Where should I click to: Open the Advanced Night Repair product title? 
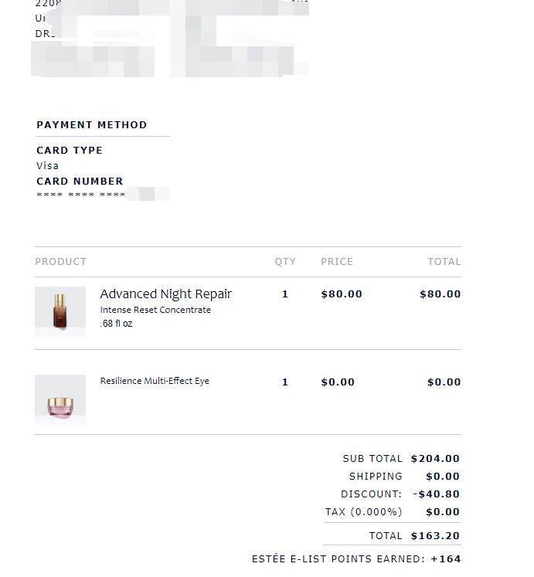click(165, 294)
